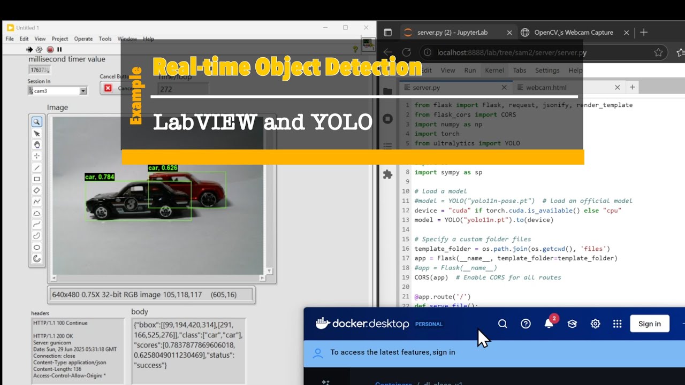Viewport: 685px width, 385px height.
Task: Add page to favorites with star icon
Action: click(658, 52)
